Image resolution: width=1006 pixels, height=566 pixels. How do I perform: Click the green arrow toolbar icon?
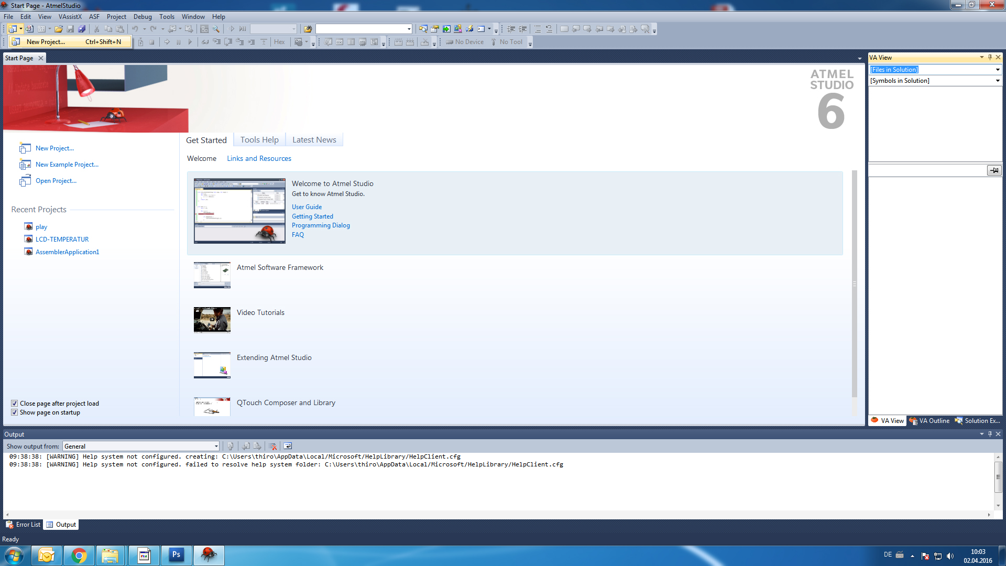446,29
